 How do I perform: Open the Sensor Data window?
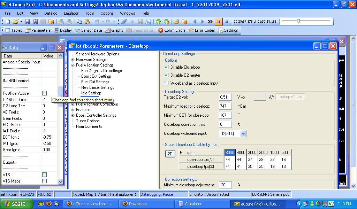tap(89, 30)
